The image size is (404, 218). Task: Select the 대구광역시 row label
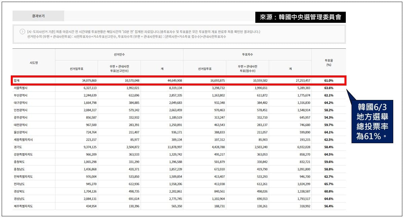[x=21, y=103]
